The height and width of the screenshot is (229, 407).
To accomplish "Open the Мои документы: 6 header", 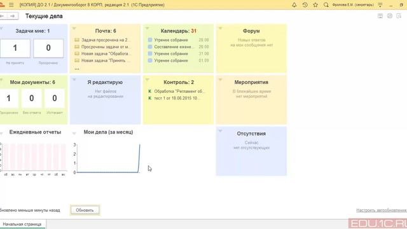I will click(x=32, y=82).
